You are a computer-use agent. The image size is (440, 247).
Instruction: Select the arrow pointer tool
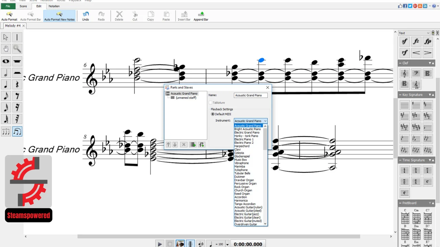point(6,37)
